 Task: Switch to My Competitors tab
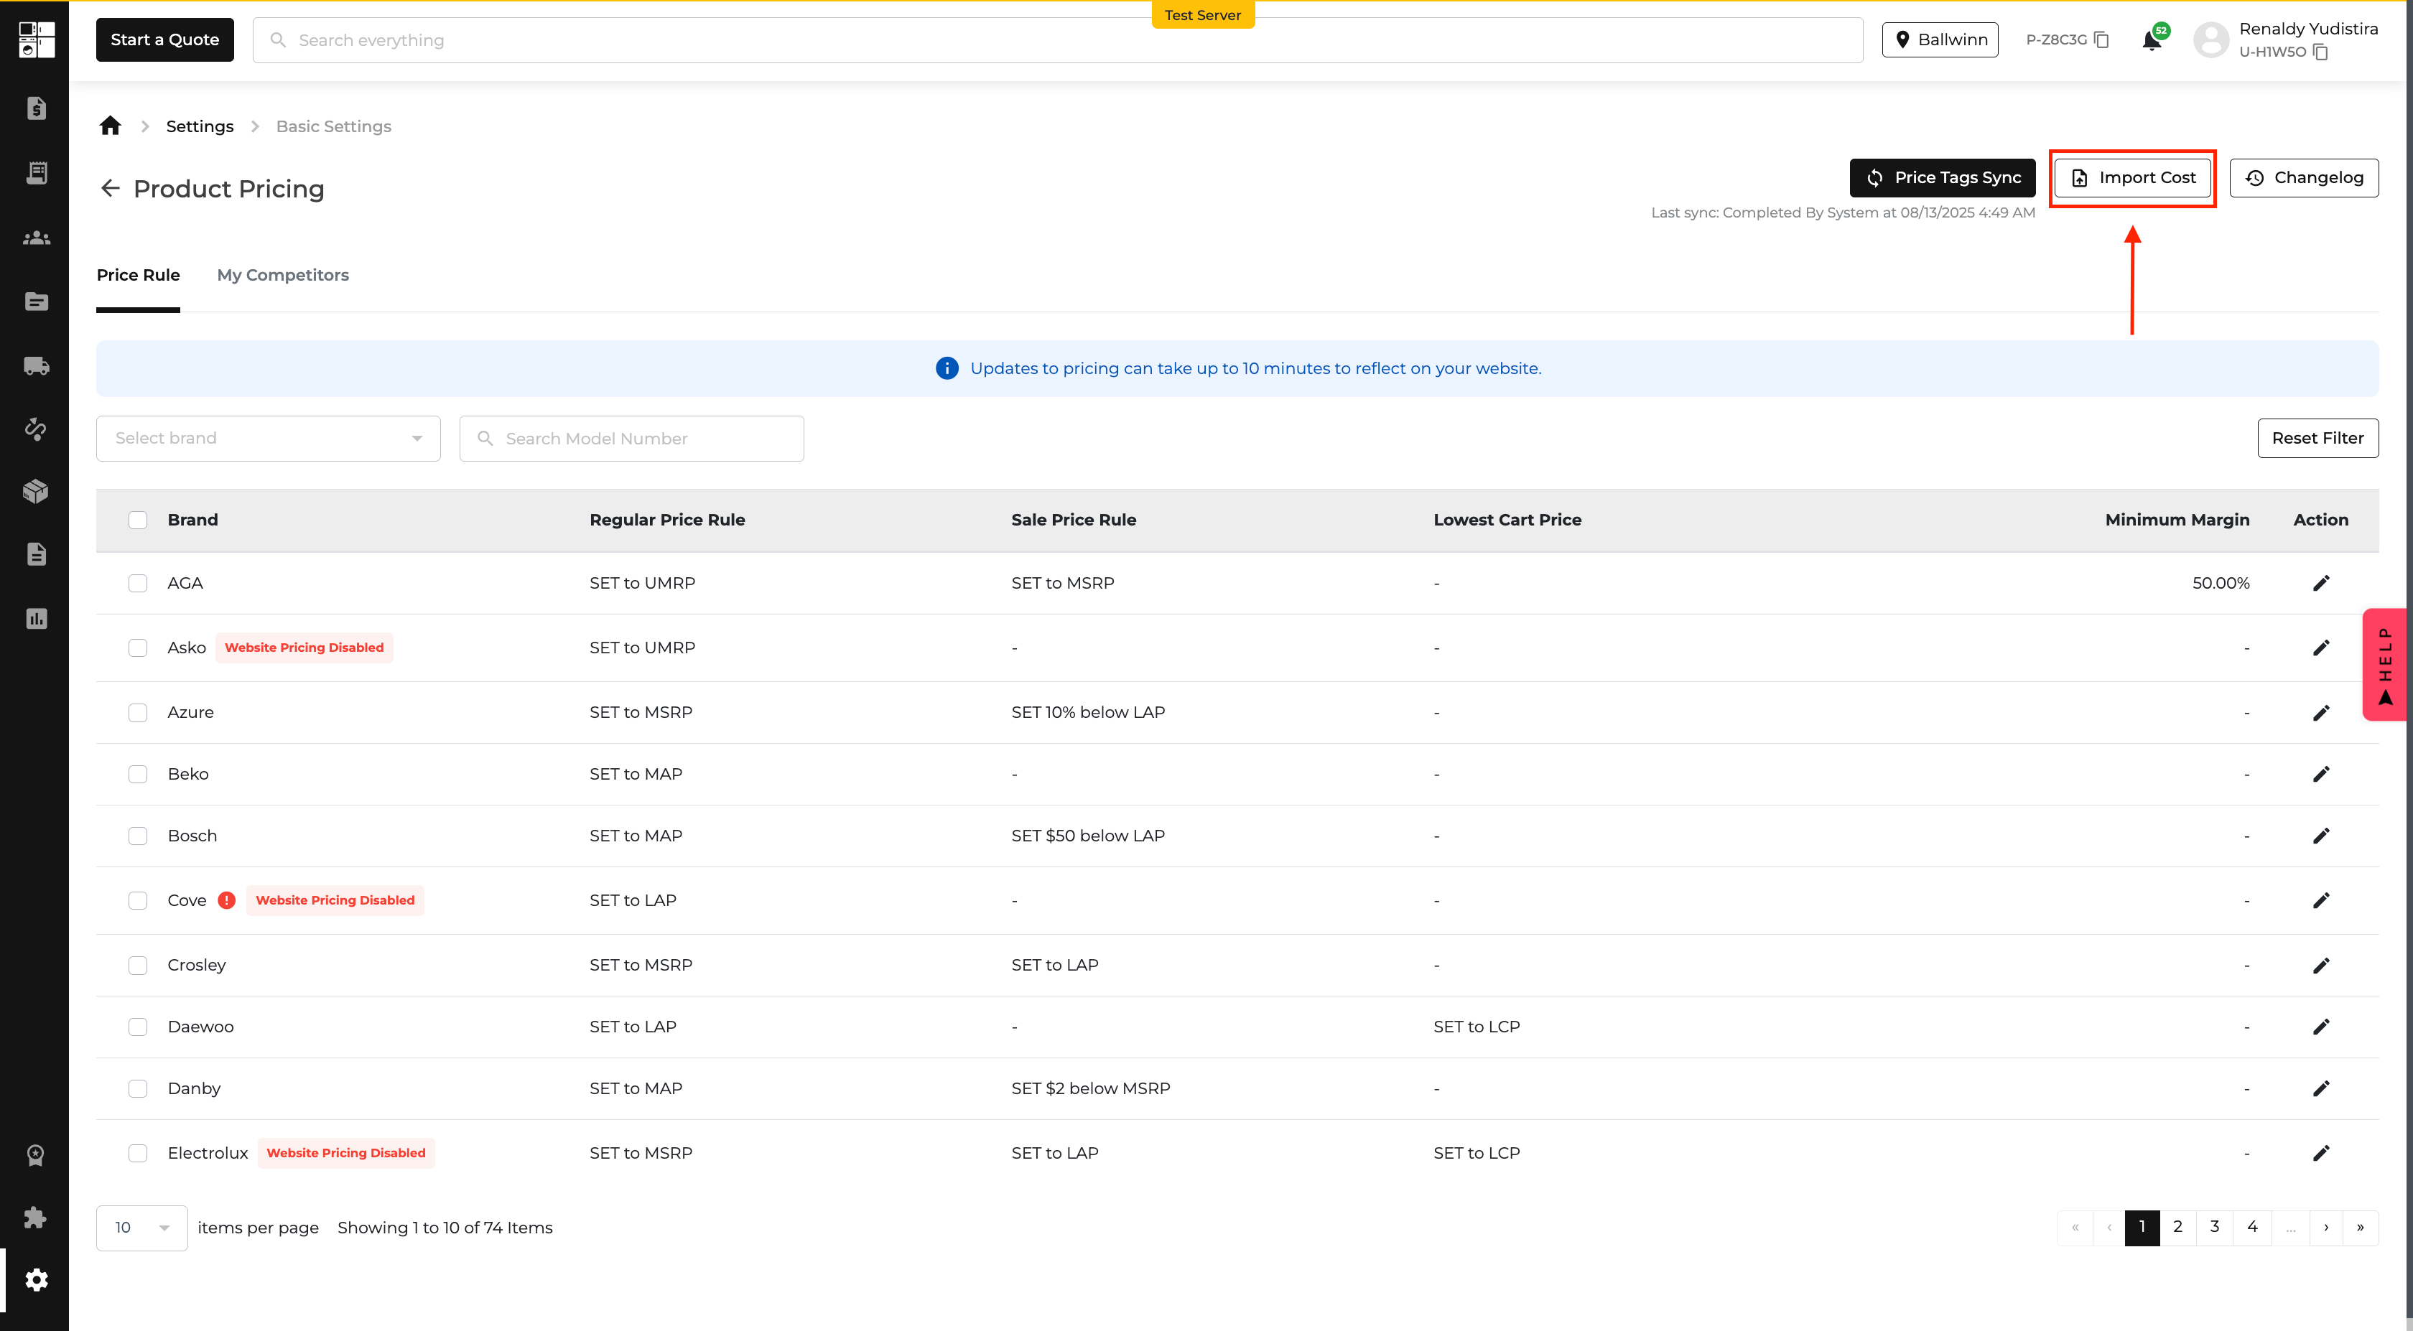(x=283, y=274)
